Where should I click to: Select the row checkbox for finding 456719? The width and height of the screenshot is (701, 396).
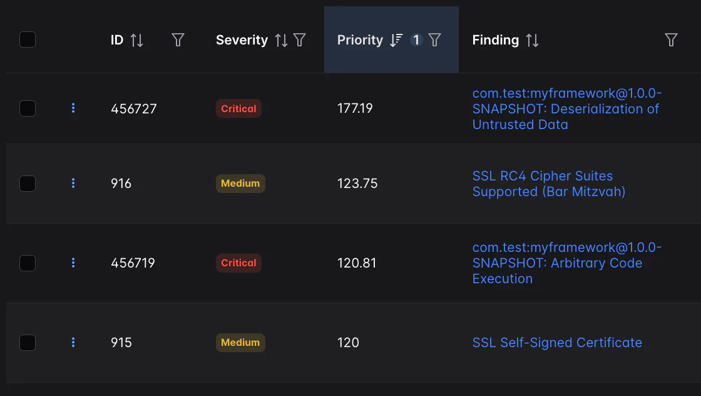(x=28, y=263)
